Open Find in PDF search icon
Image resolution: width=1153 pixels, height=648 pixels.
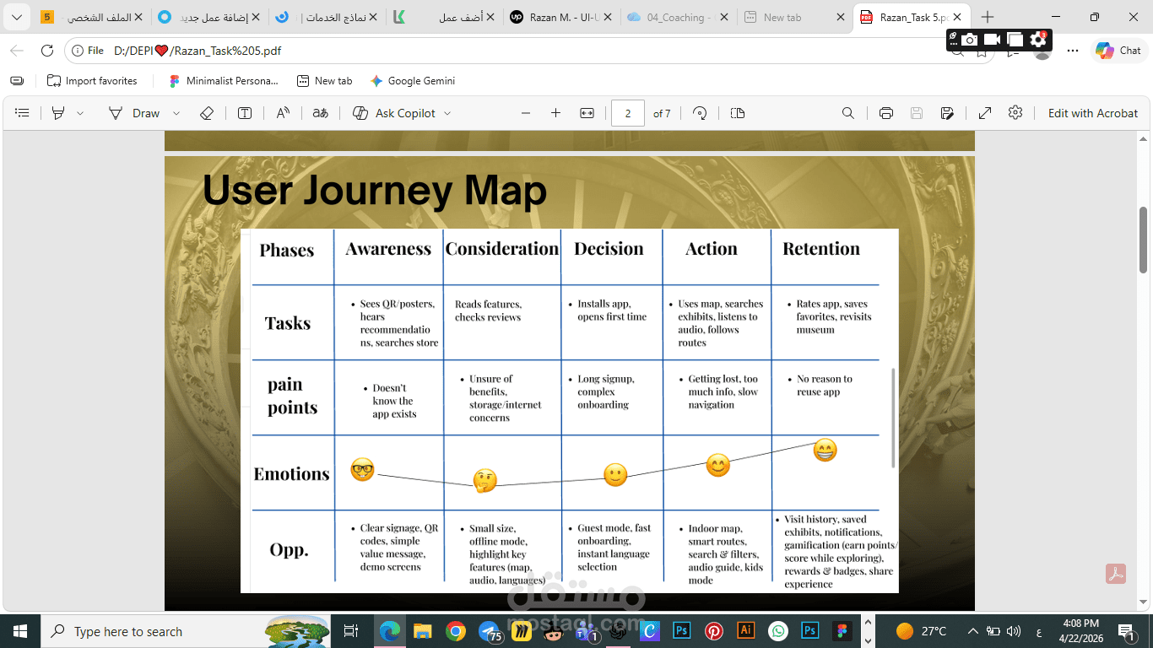(x=848, y=113)
